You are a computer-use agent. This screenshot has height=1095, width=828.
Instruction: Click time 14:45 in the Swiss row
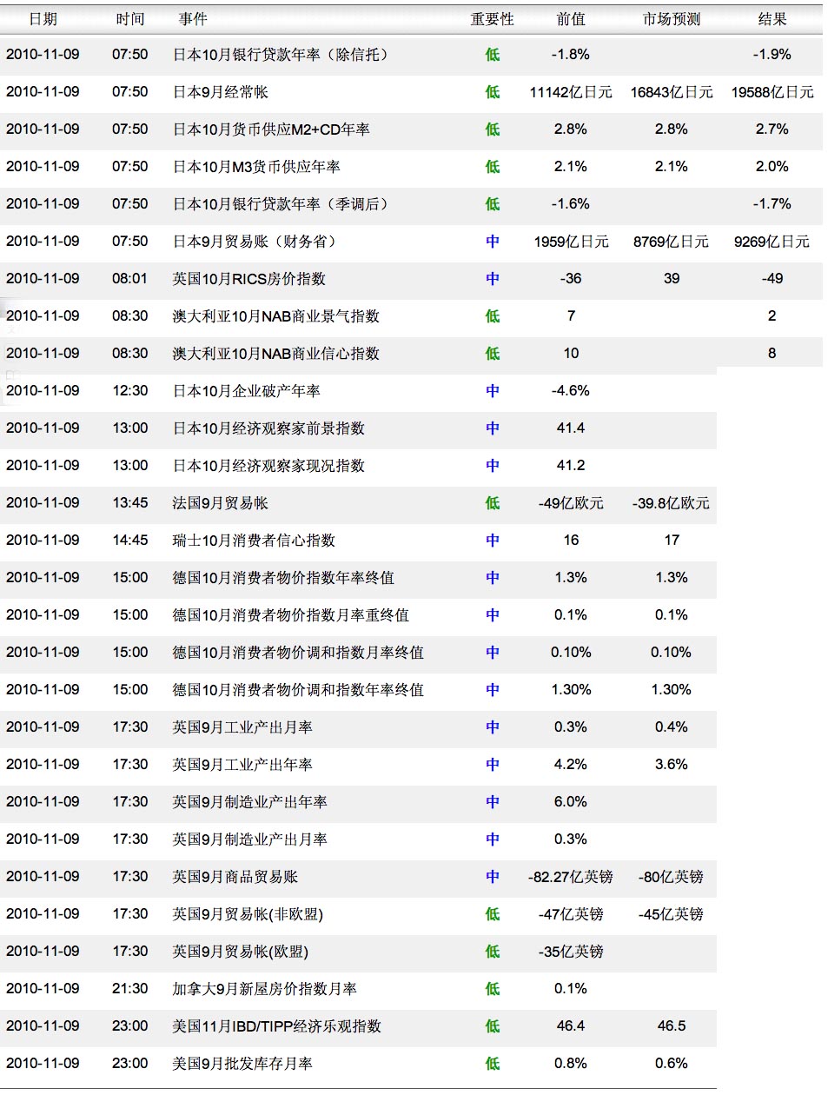[130, 541]
